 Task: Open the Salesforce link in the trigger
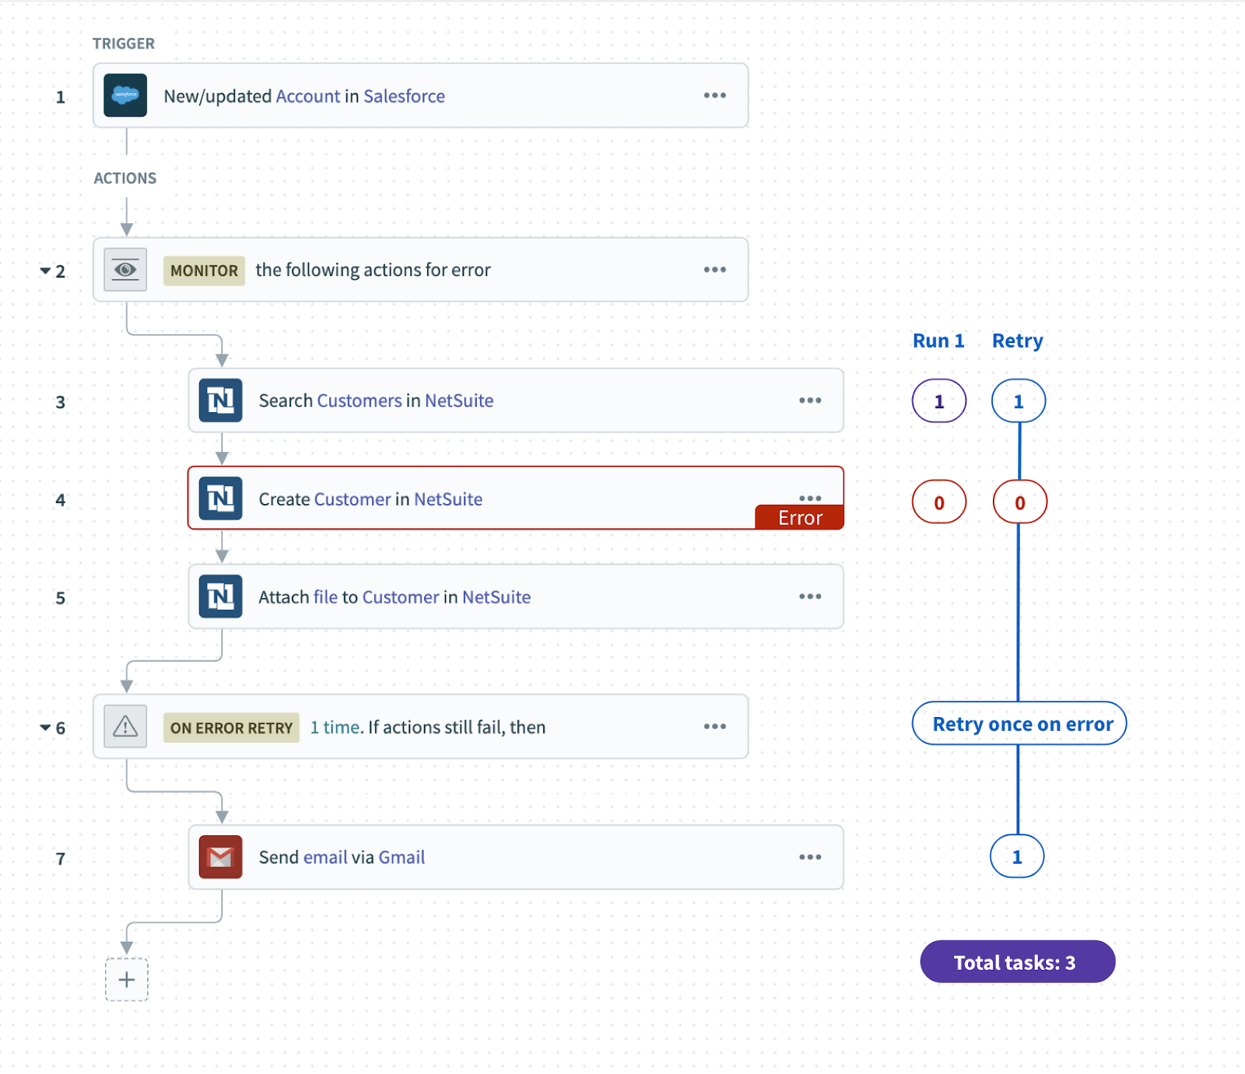click(404, 96)
